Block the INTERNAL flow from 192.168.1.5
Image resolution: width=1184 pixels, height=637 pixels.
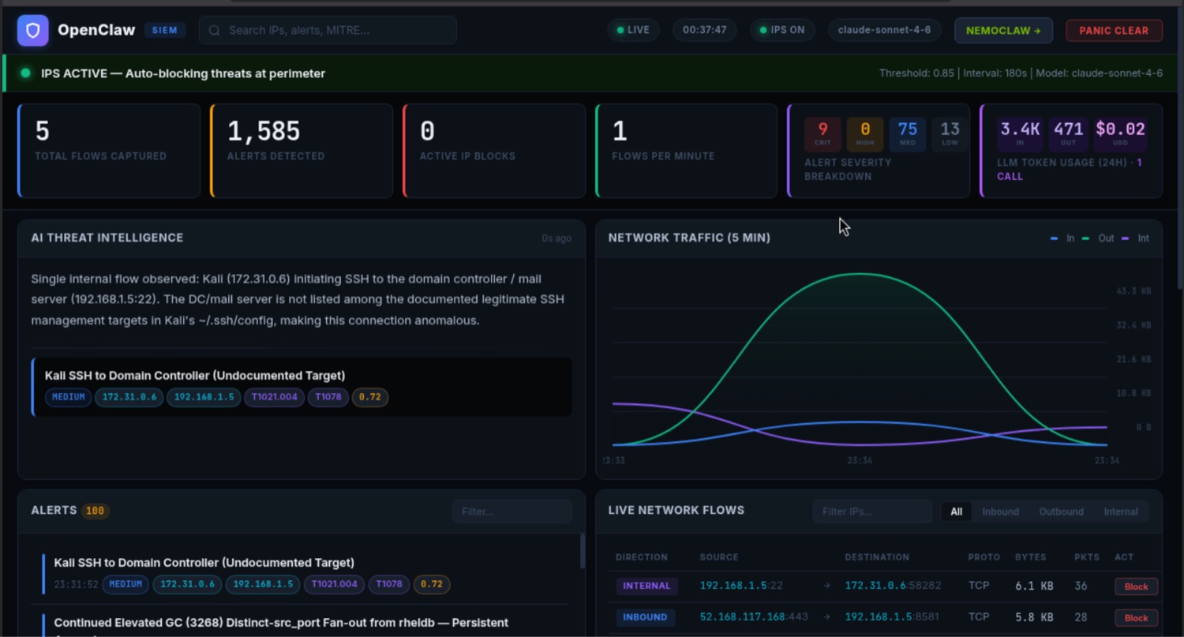(1136, 586)
